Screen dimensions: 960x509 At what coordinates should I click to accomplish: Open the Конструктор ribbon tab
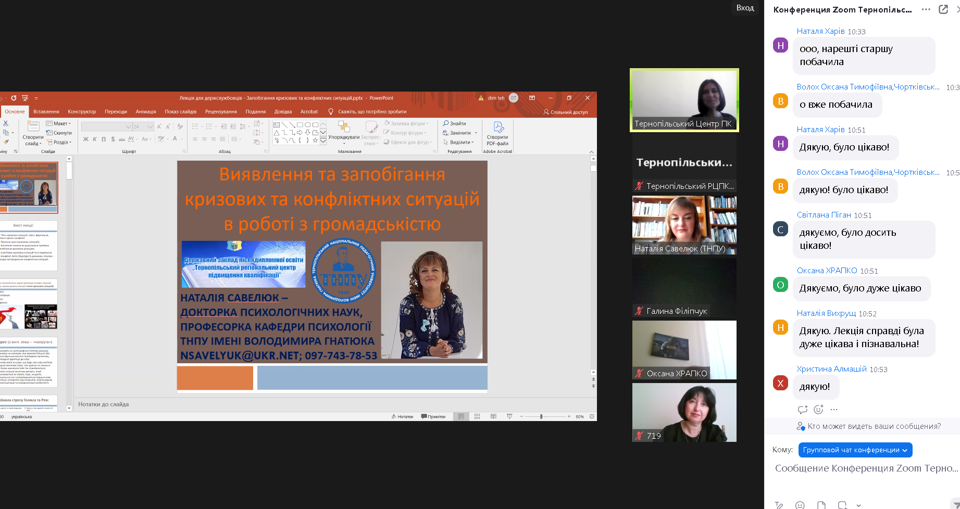[82, 111]
